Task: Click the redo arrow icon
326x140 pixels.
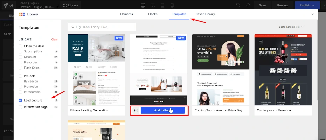Action: (x=248, y=5)
